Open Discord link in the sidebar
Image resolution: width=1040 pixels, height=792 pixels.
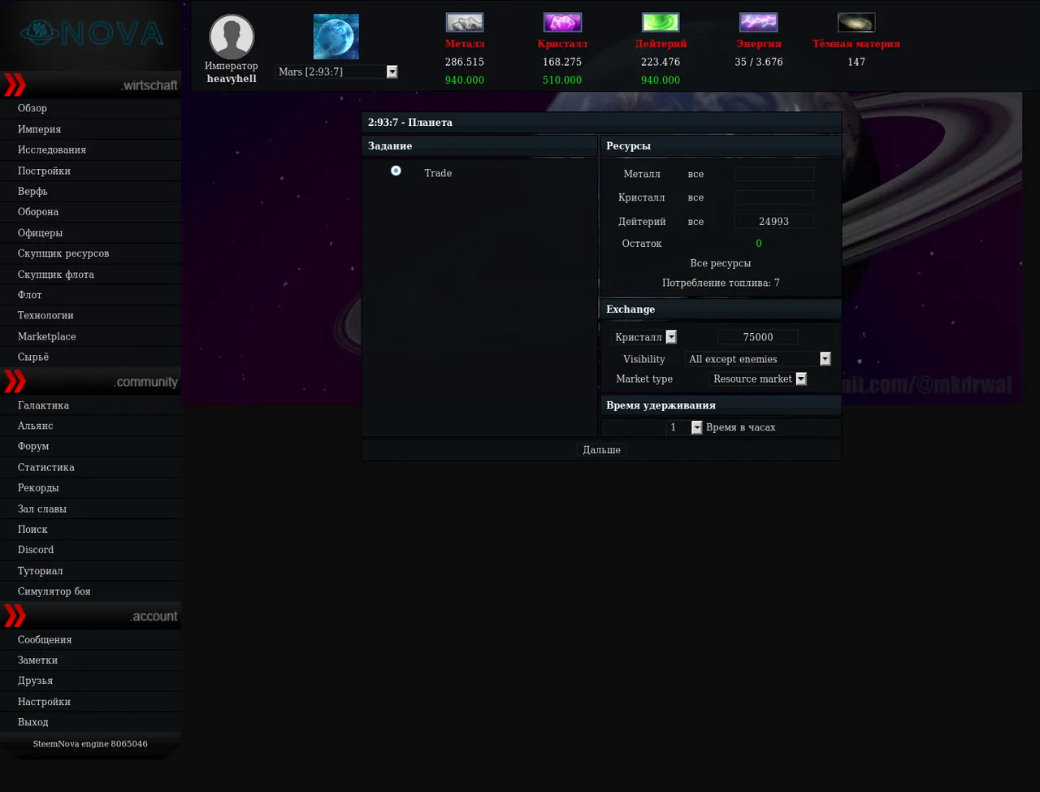click(90, 550)
